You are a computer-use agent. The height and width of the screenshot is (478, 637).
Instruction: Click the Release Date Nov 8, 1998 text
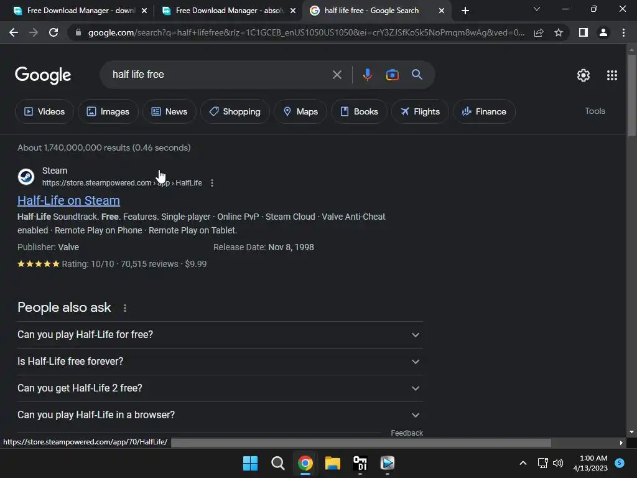(264, 247)
